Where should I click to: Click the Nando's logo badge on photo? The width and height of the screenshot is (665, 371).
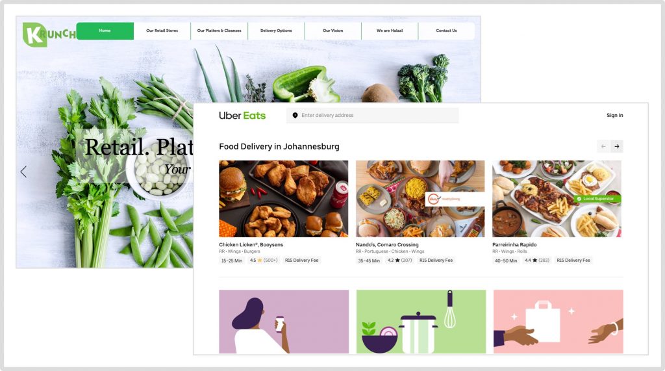[x=454, y=199]
